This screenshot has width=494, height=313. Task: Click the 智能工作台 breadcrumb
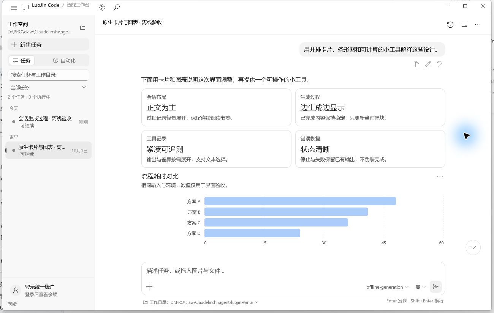(x=78, y=5)
